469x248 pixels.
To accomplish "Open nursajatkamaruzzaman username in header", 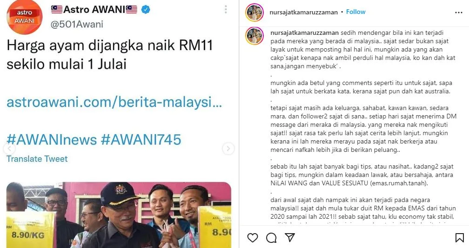I will 303,12.
